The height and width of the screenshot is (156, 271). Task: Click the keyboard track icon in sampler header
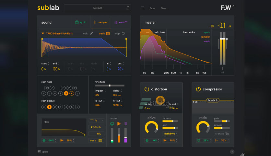tap(108, 34)
